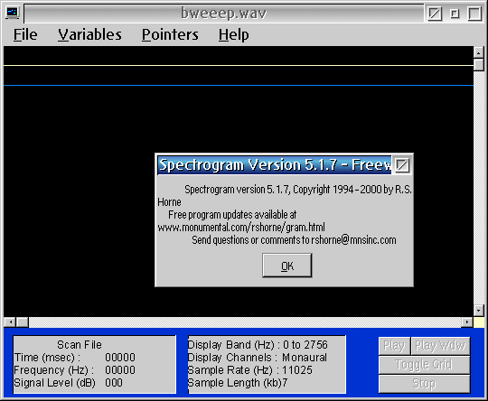
Task: Click the Stop playback button
Action: pos(424,384)
